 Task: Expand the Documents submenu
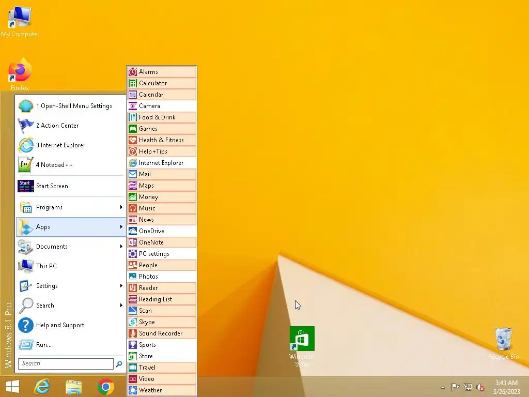[70, 247]
